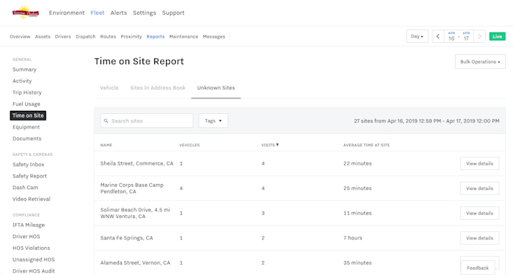Go to Maintenance section

pos(184,36)
